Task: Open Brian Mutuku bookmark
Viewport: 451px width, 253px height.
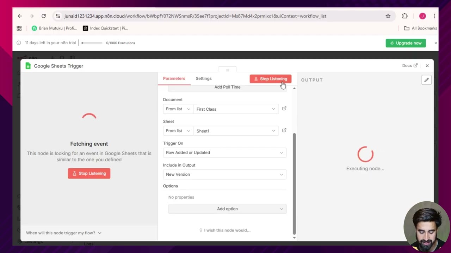Action: [x=54, y=28]
